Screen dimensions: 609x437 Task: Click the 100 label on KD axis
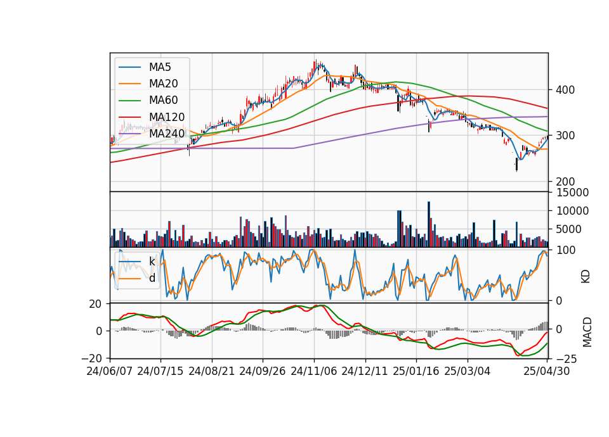click(x=565, y=250)
